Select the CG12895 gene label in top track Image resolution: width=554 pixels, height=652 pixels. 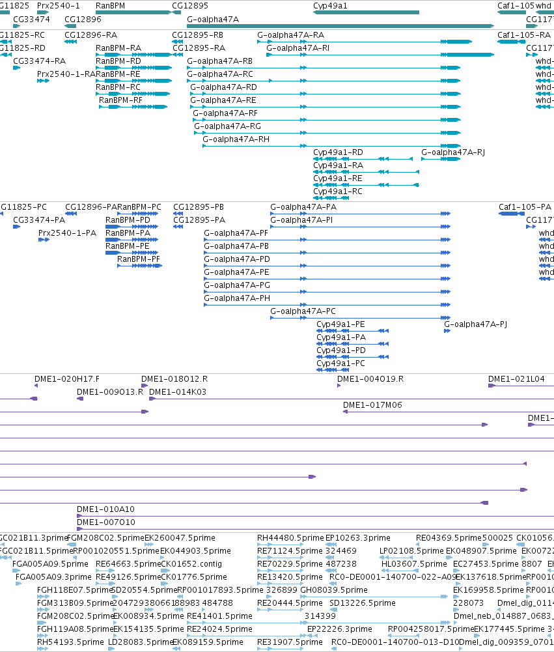point(190,6)
